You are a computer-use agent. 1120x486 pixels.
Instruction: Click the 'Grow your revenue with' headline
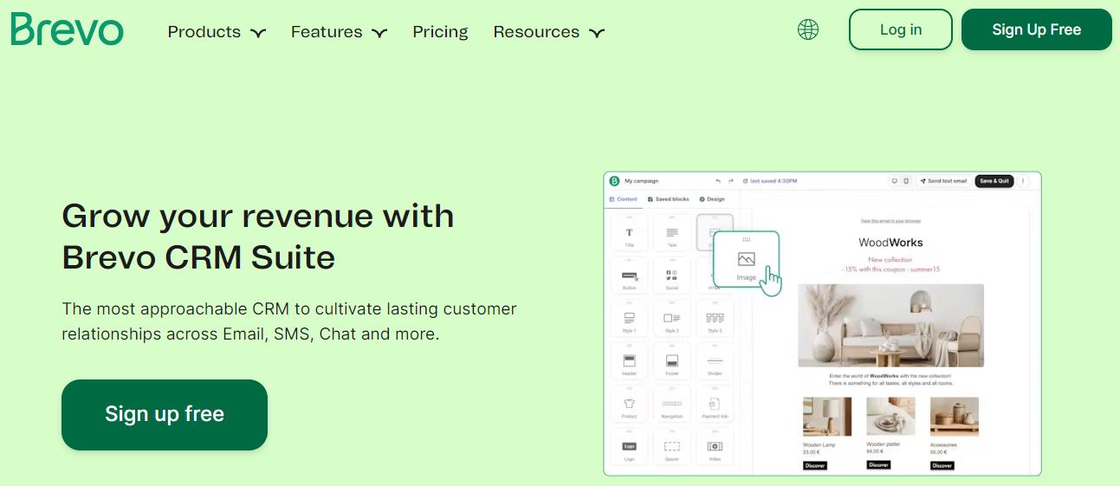click(x=258, y=216)
